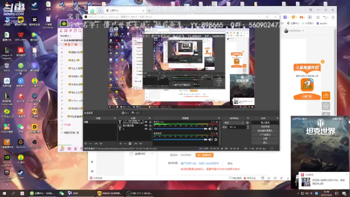Toggle visibility of third text source

(146, 129)
